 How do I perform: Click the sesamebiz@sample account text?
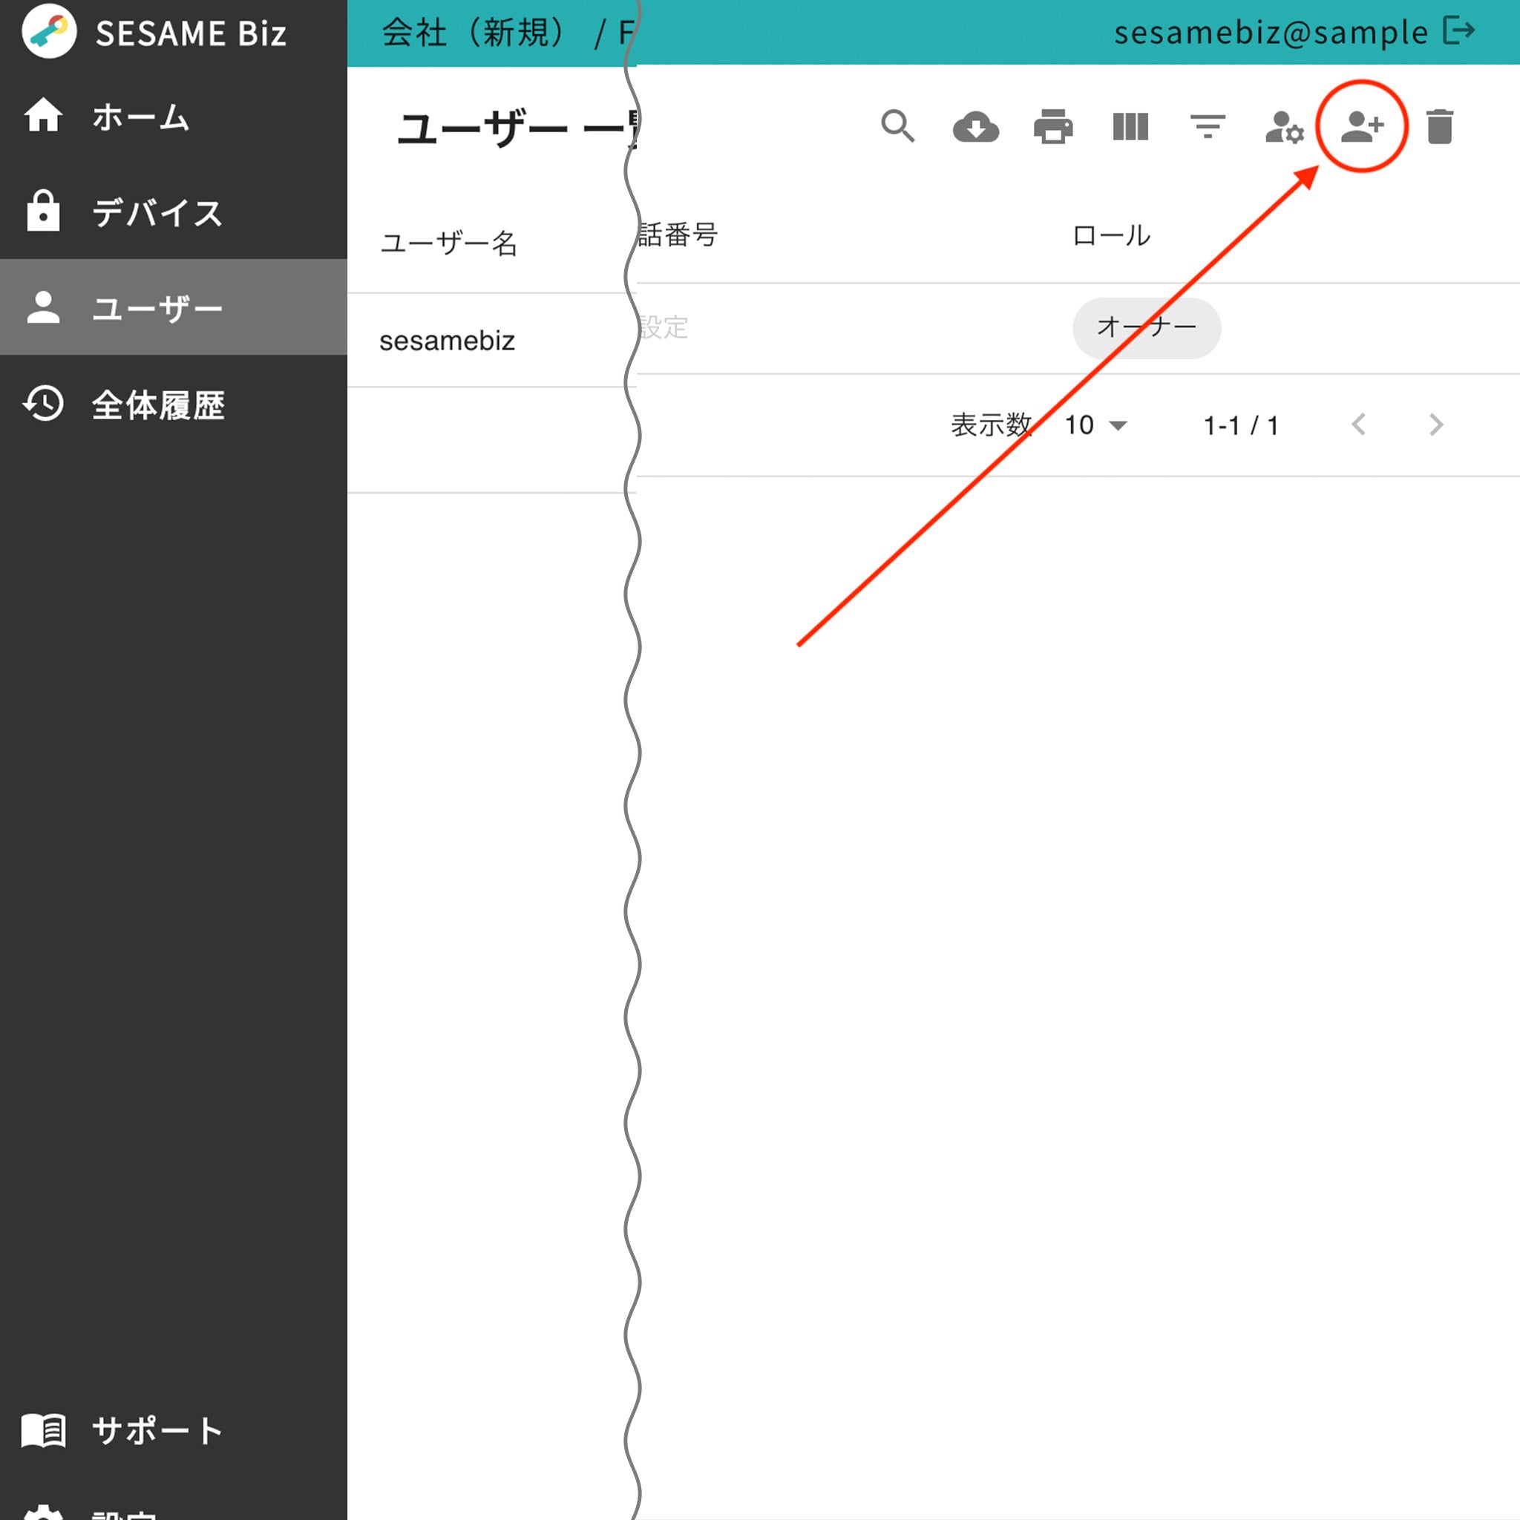[1271, 33]
